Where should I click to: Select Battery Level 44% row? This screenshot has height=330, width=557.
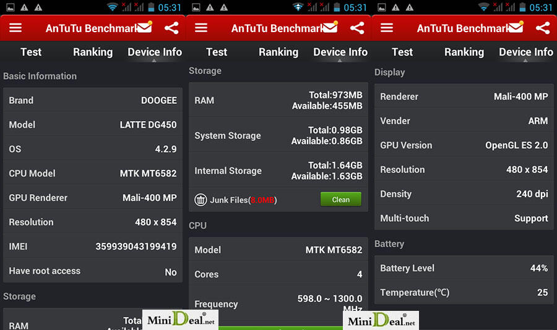click(464, 268)
